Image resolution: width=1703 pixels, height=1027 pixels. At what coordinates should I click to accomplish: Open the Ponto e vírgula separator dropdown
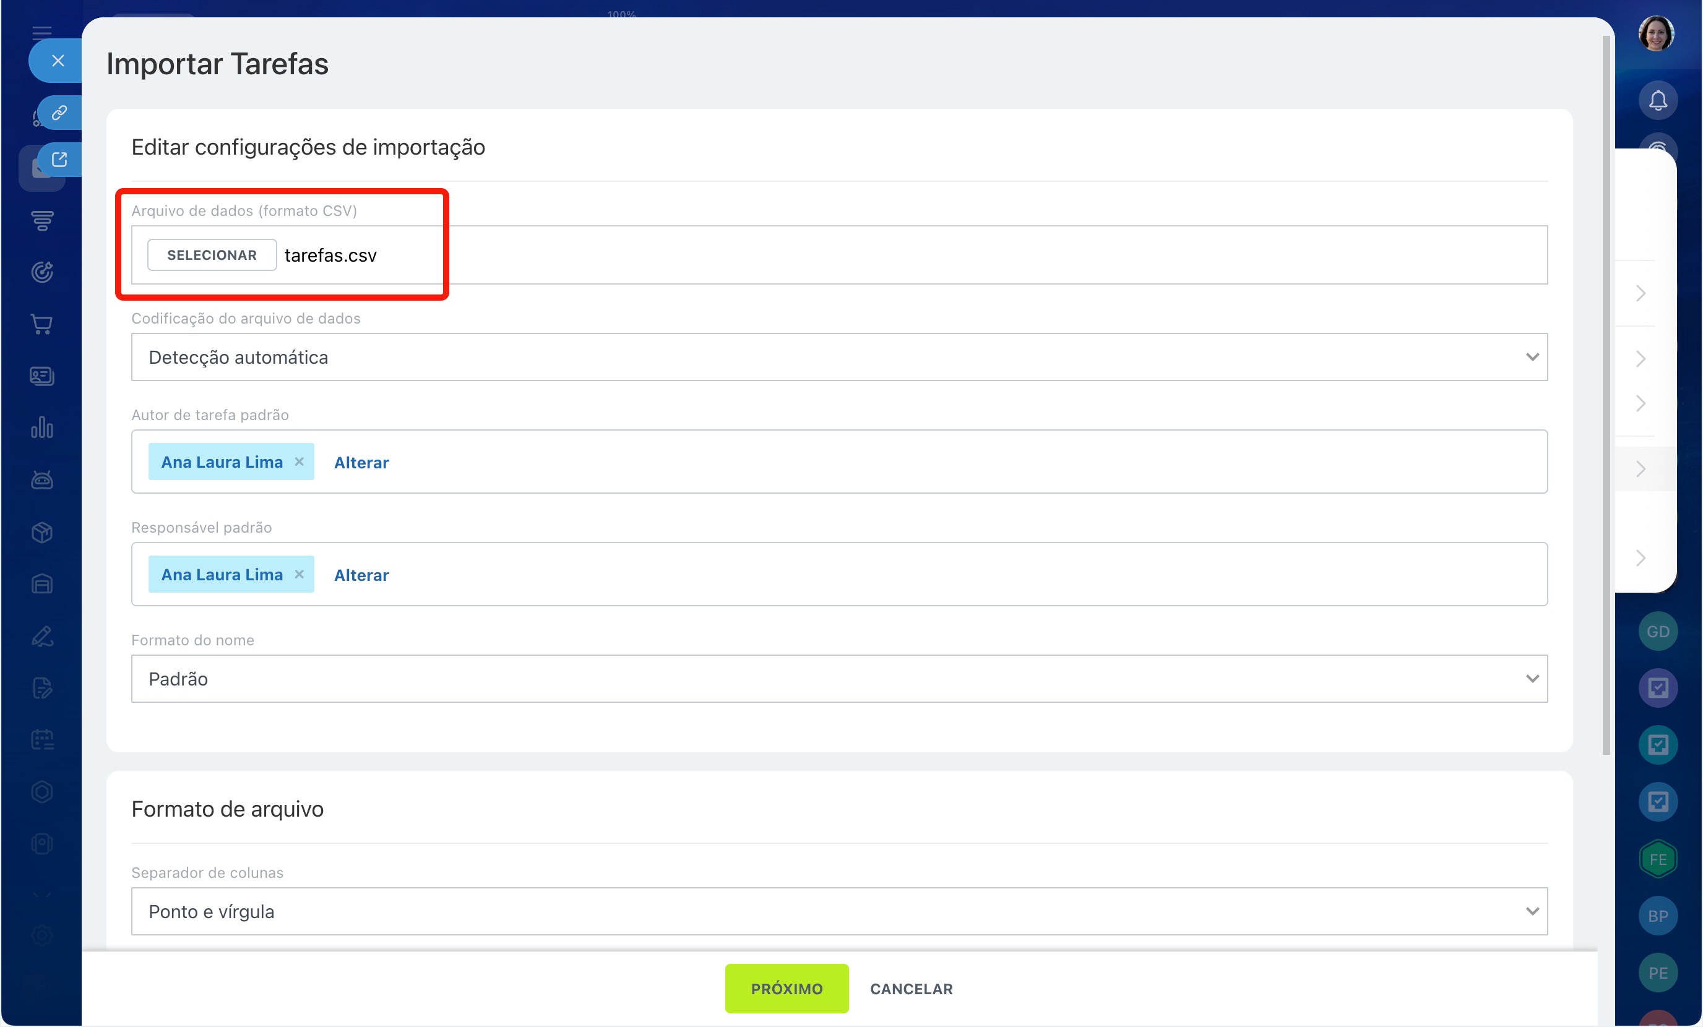coord(839,911)
